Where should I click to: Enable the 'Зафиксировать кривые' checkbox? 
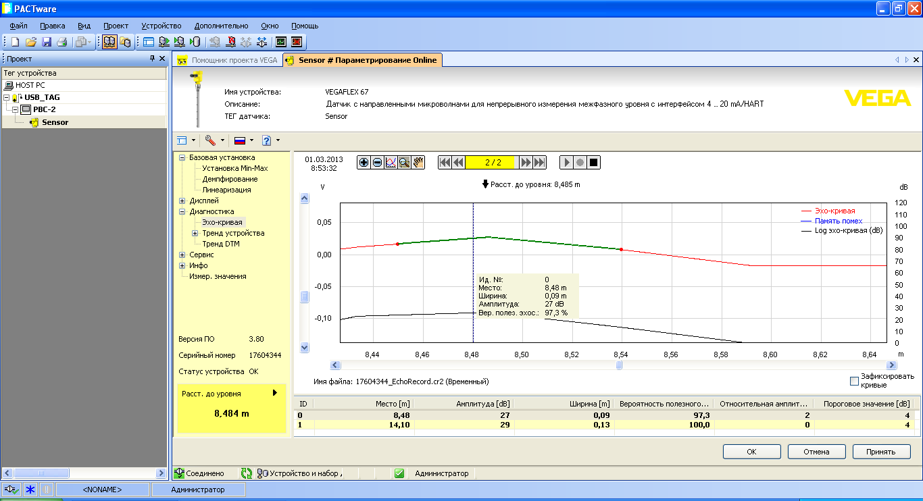click(x=854, y=381)
